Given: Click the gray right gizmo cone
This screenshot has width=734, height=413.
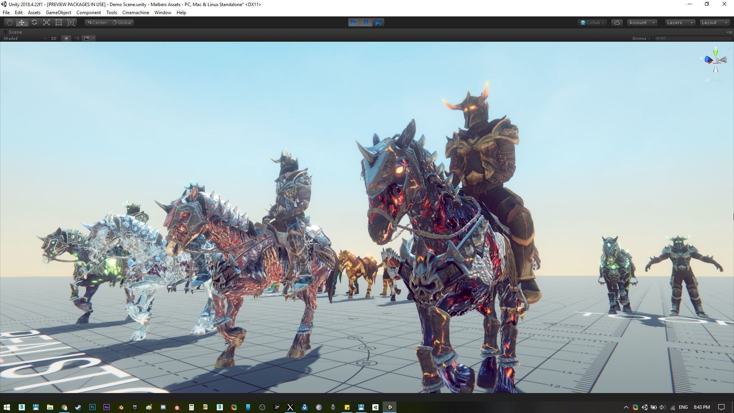Looking at the screenshot, I should [723, 60].
